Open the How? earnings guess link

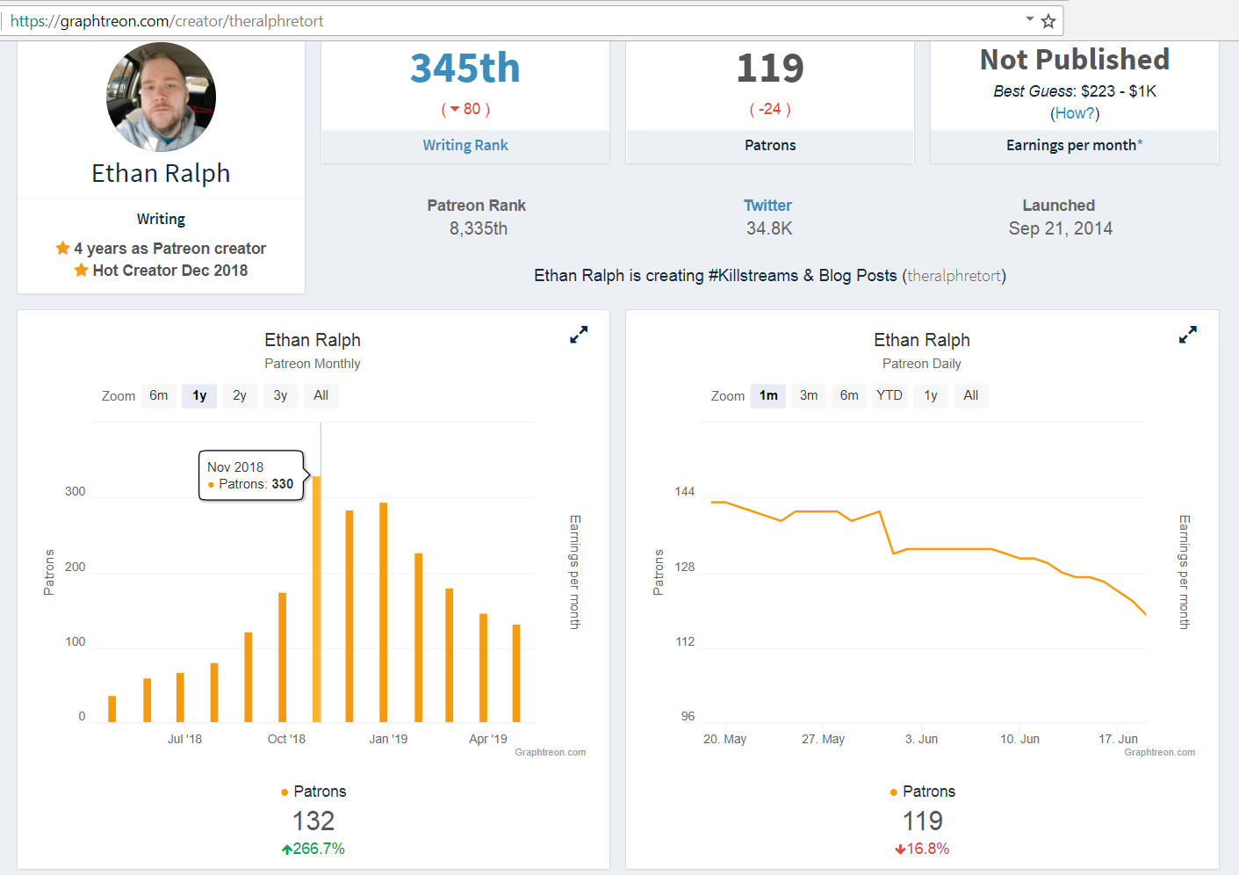[x=1075, y=113]
